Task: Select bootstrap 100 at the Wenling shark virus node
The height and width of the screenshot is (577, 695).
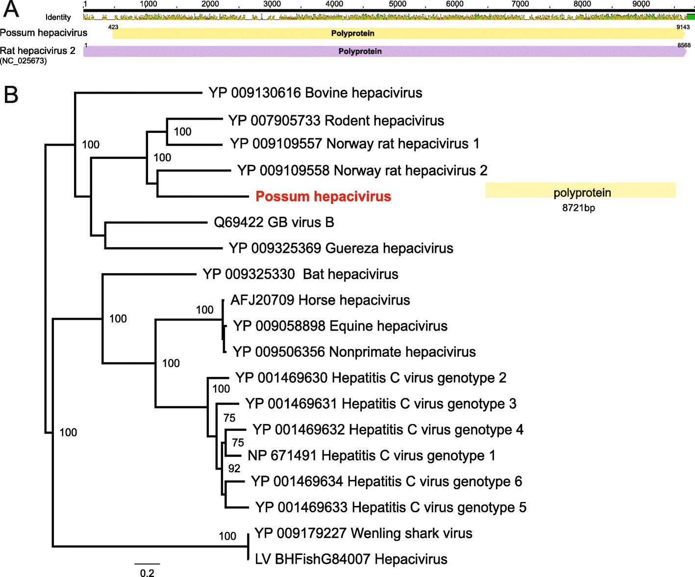Action: click(x=227, y=536)
